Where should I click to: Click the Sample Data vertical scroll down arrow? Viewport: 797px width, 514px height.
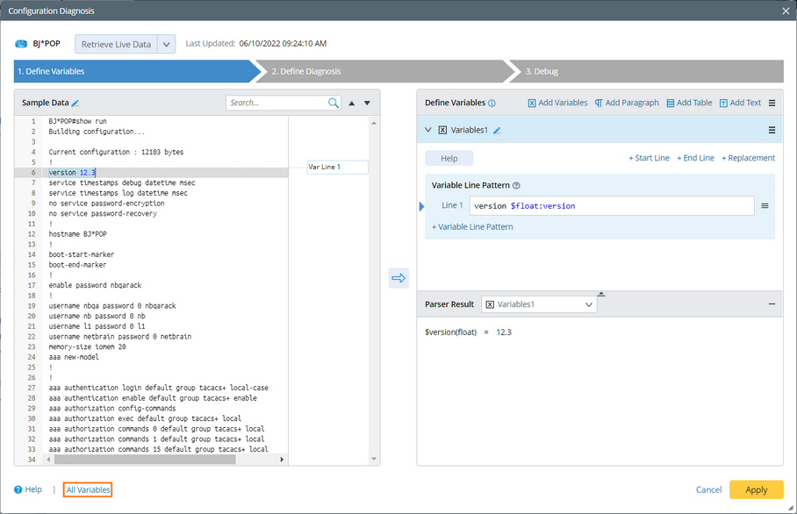(x=374, y=459)
